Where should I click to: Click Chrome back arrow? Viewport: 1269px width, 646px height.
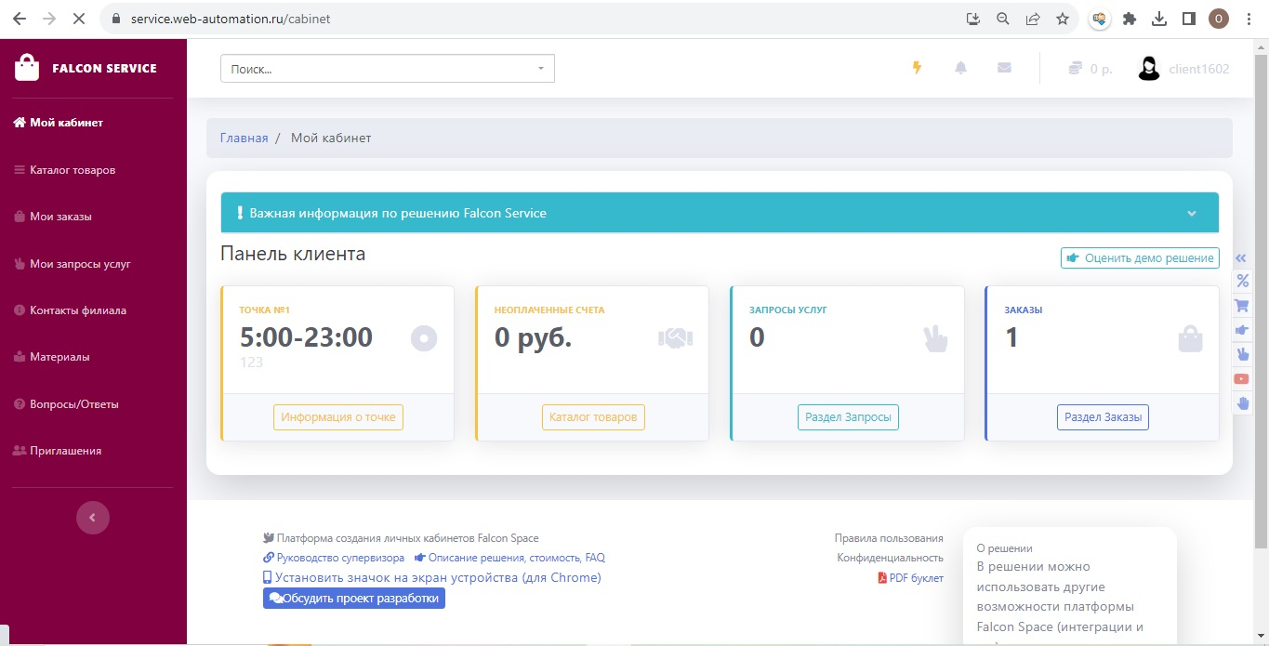coord(19,18)
